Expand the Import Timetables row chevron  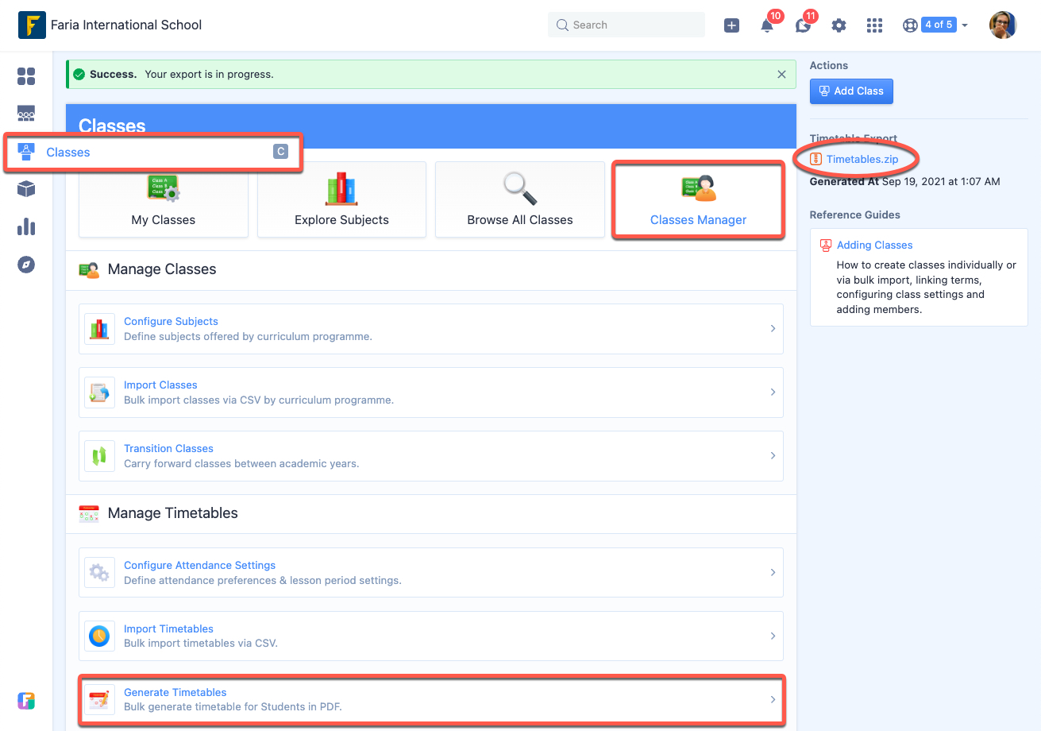point(773,636)
